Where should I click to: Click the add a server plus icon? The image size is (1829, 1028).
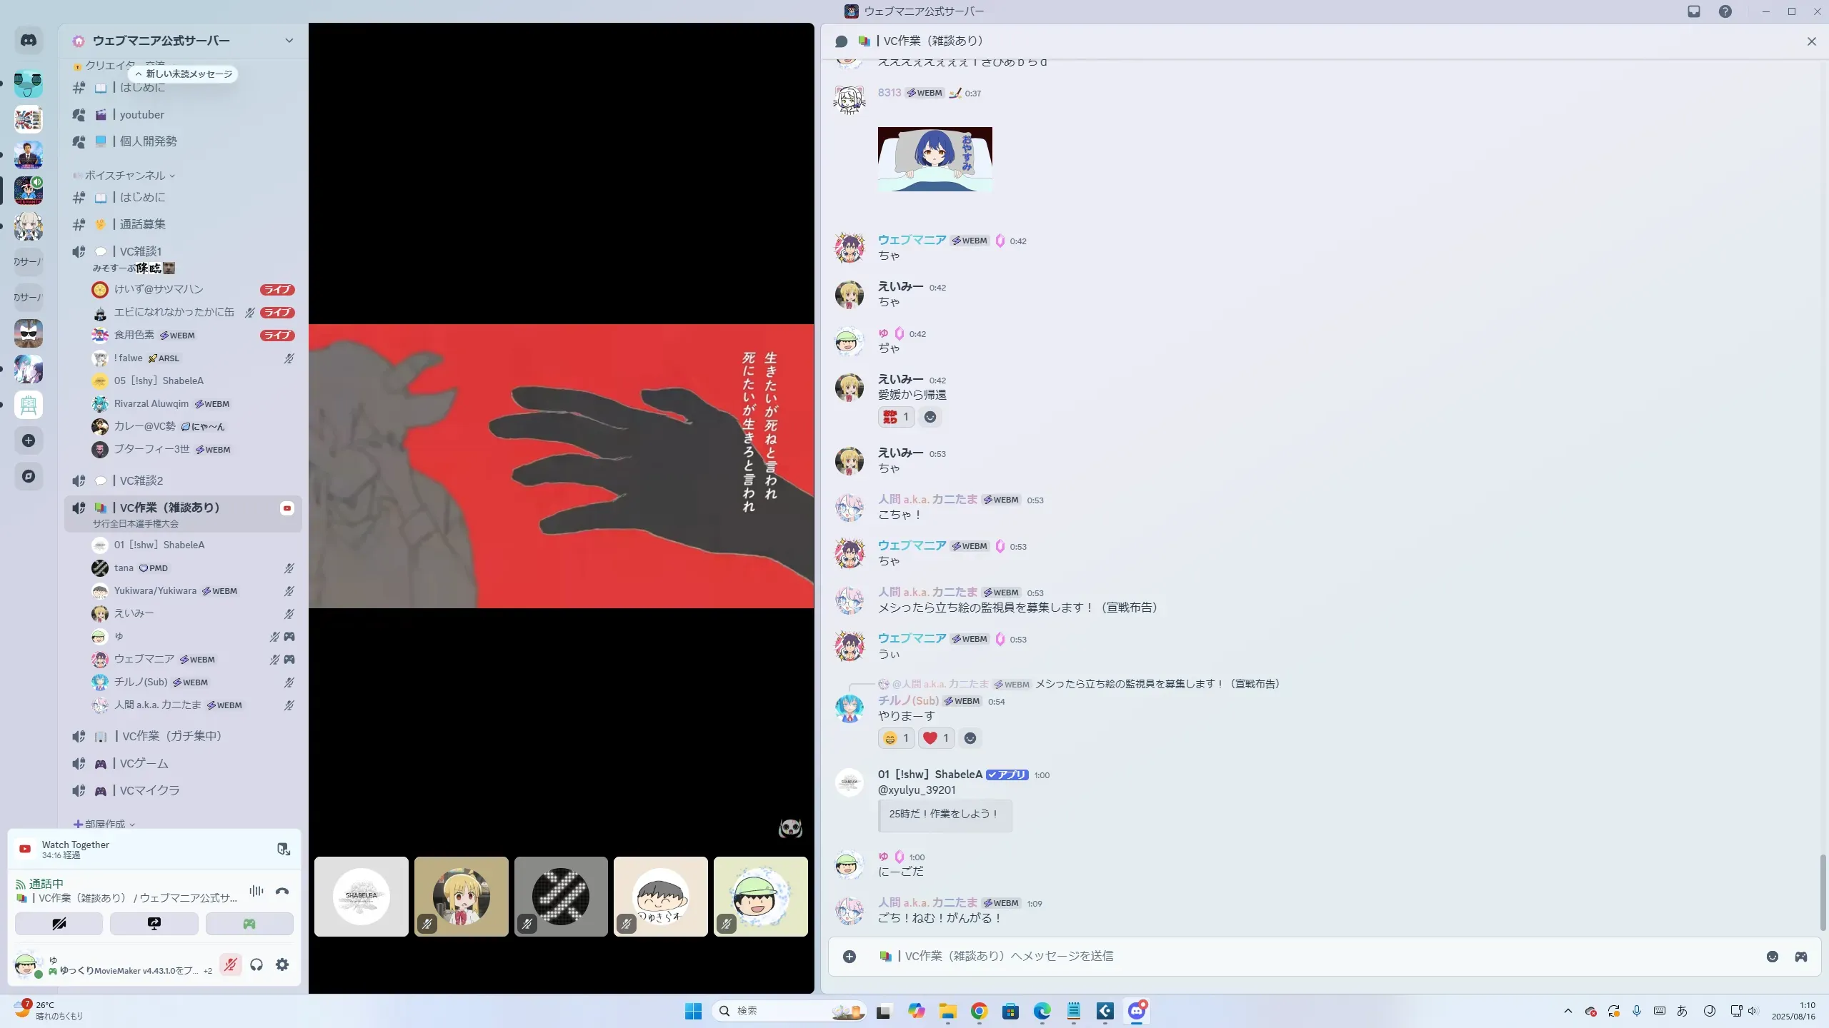pos(29,440)
